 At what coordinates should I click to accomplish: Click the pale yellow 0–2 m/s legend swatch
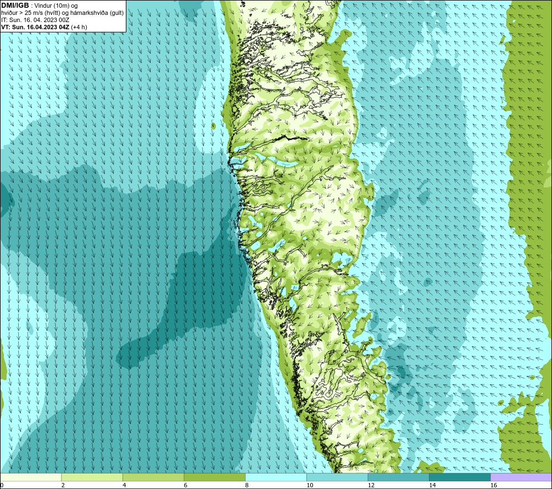tap(30, 477)
